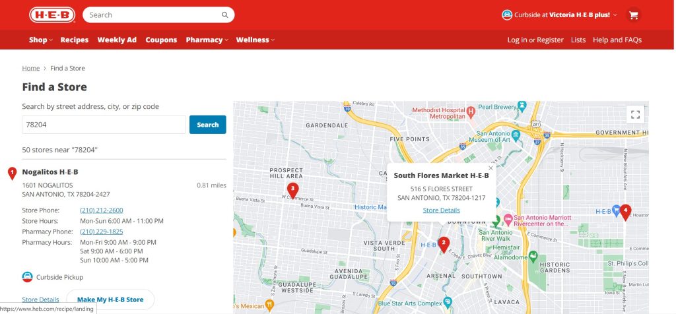Click the Curbside Pickup icon in store listing
Screen dimensions: 676x314
28,277
